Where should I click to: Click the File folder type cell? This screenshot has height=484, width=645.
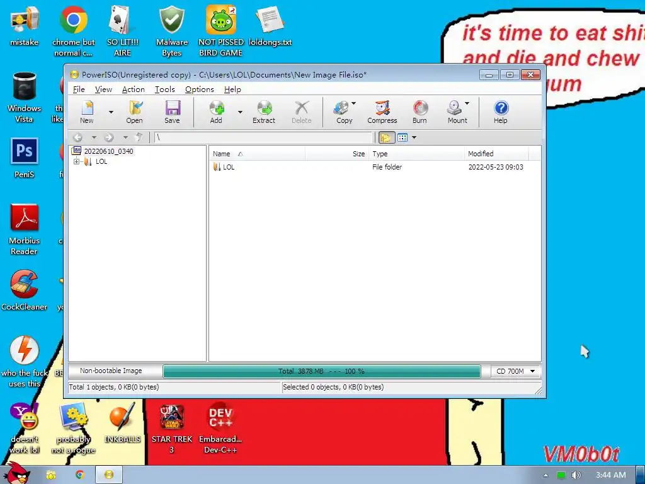pos(387,167)
